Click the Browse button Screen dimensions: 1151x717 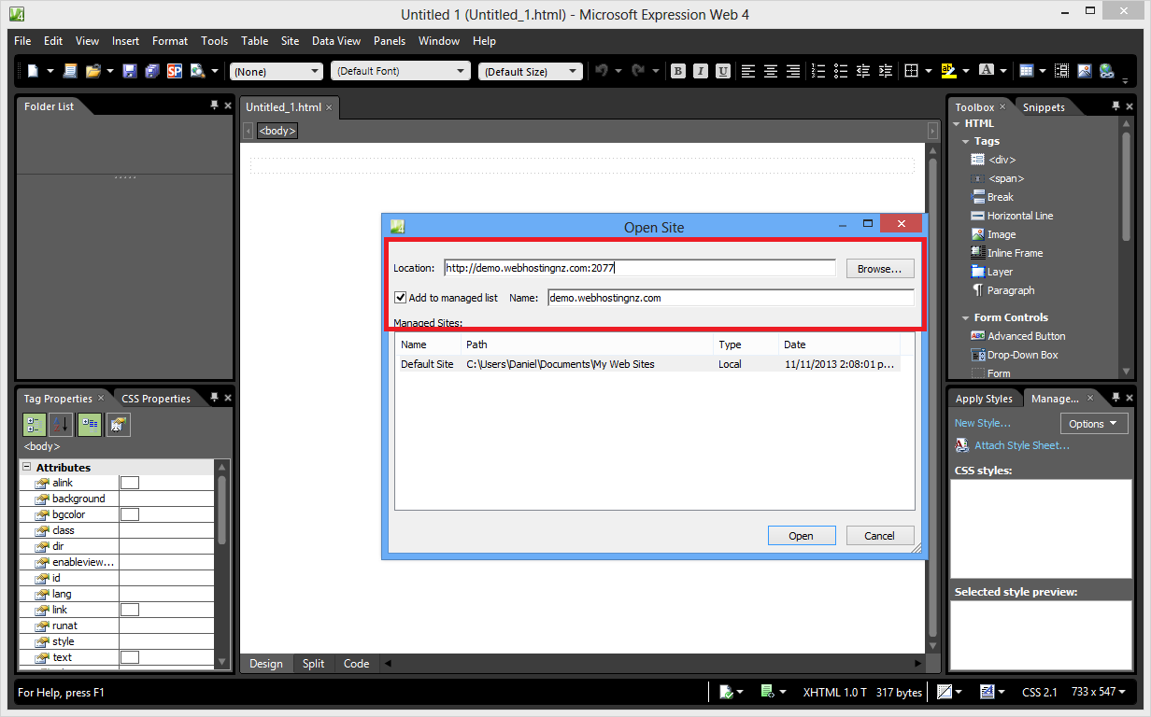pos(879,269)
